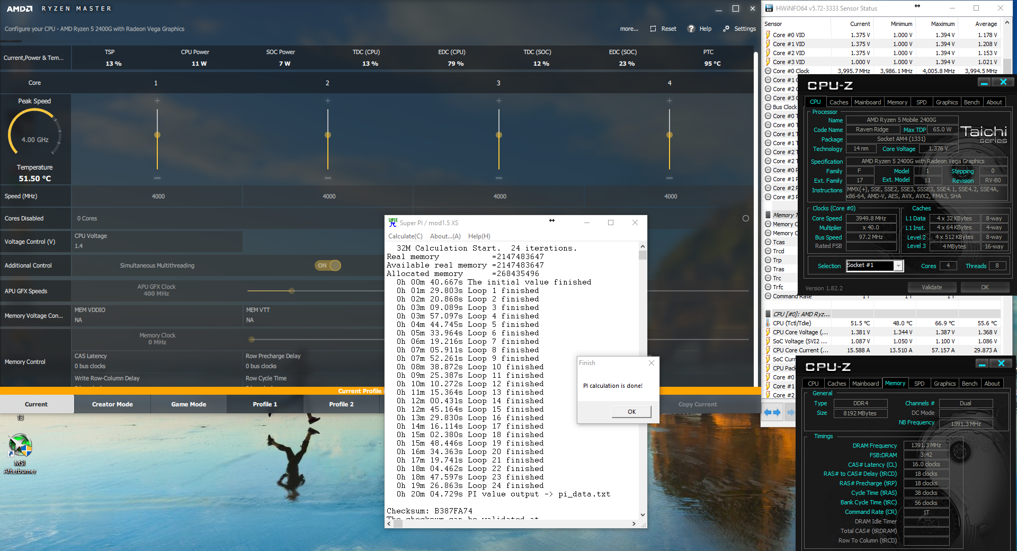Viewport: 1017px width, 551px height.
Task: Click the minus icon below Core 3 slider
Action: point(498,178)
